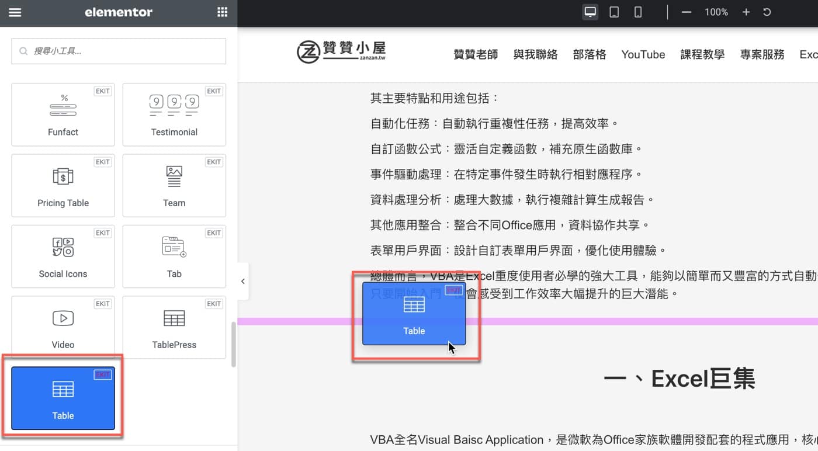Screen dimensions: 818x451
Task: Open the 課程教學 nav menu item
Action: (x=702, y=54)
